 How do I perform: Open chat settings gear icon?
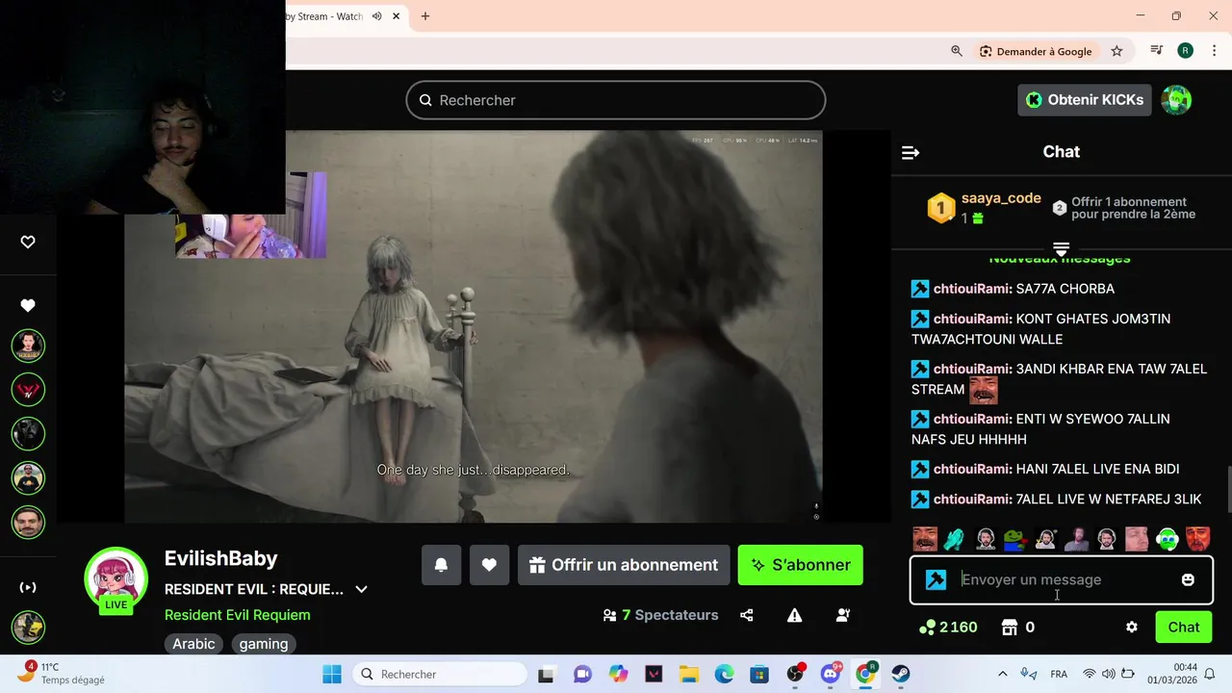click(x=1132, y=627)
